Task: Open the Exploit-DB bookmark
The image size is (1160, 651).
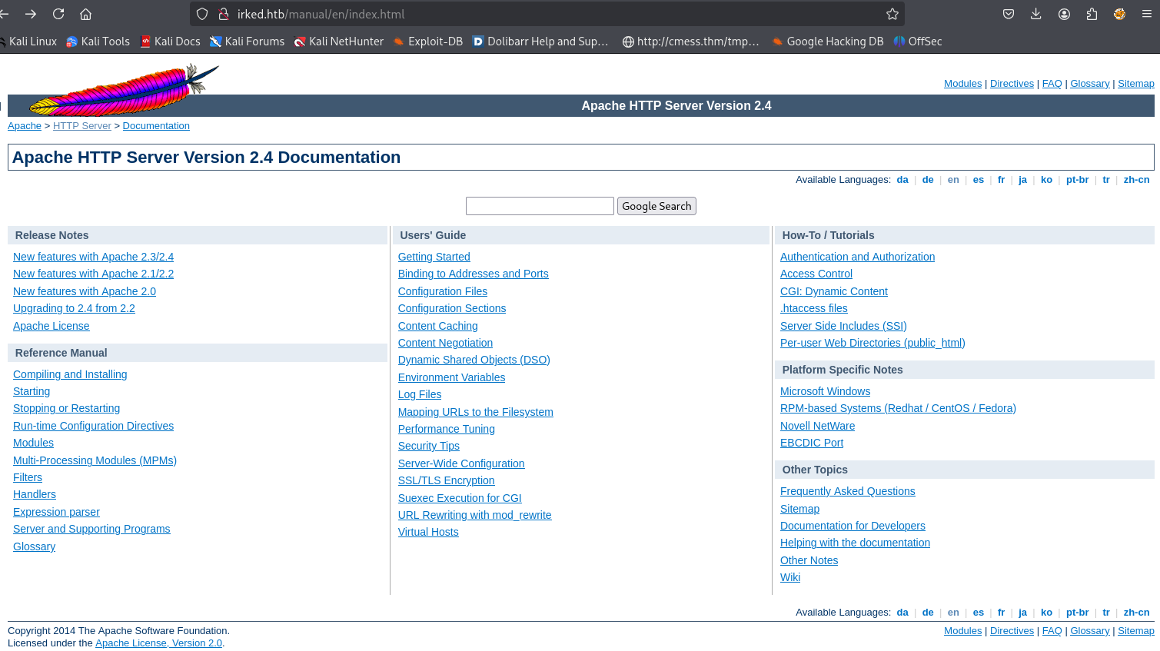Action: click(x=428, y=42)
